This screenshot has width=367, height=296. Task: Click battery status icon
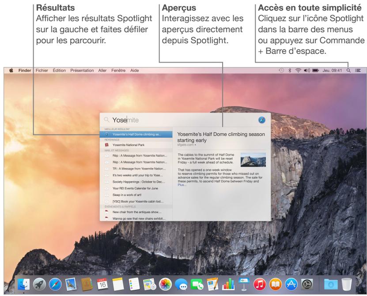tap(315, 71)
